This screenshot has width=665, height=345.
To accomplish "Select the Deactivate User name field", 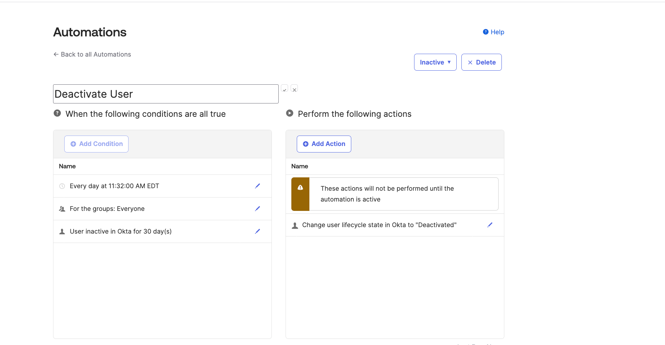I will (x=165, y=94).
